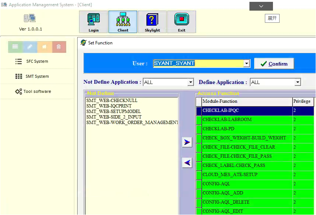316x215 pixels.
Task: Open the Client network icon
Action: (123, 22)
